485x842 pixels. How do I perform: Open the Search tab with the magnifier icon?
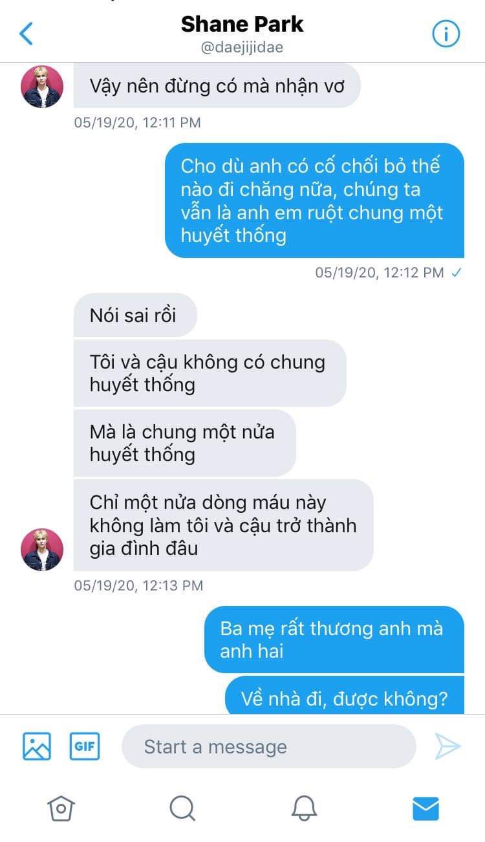tap(182, 808)
